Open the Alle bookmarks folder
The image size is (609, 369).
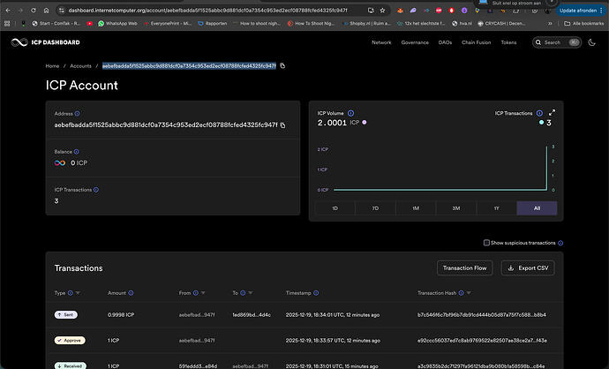(x=583, y=23)
